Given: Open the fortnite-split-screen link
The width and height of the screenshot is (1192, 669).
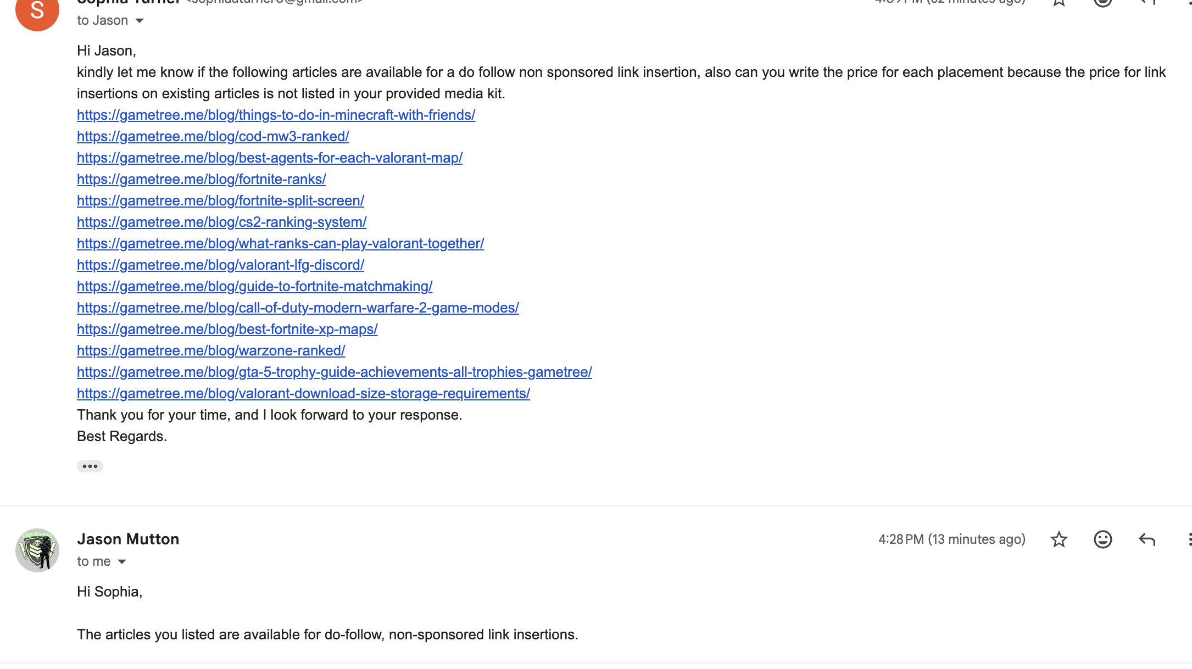Looking at the screenshot, I should tap(220, 200).
